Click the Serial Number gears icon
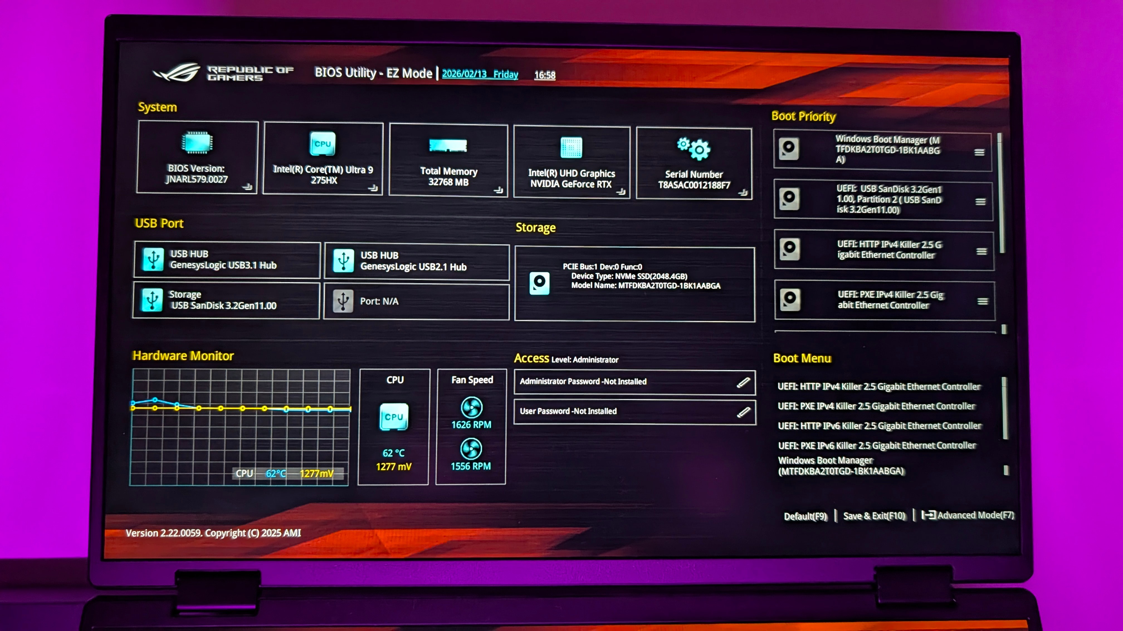The height and width of the screenshot is (631, 1123). pos(694,149)
